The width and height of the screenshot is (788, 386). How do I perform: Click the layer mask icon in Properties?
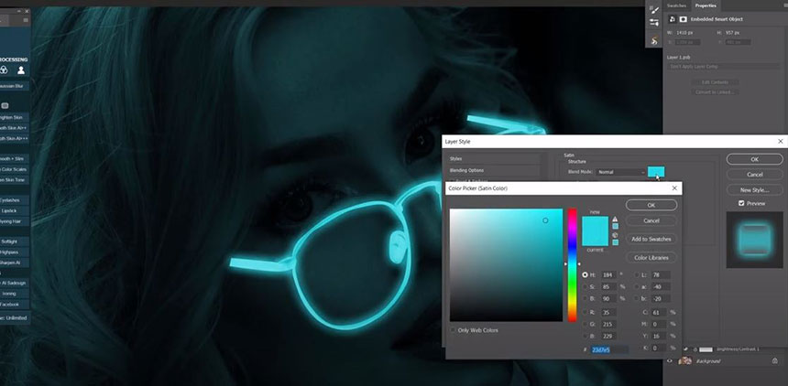point(683,18)
